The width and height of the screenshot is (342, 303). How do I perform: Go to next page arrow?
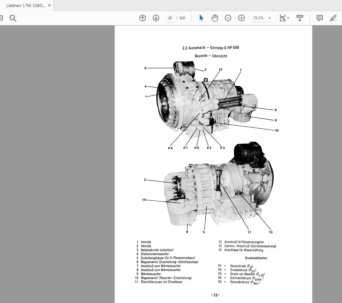pos(156,18)
